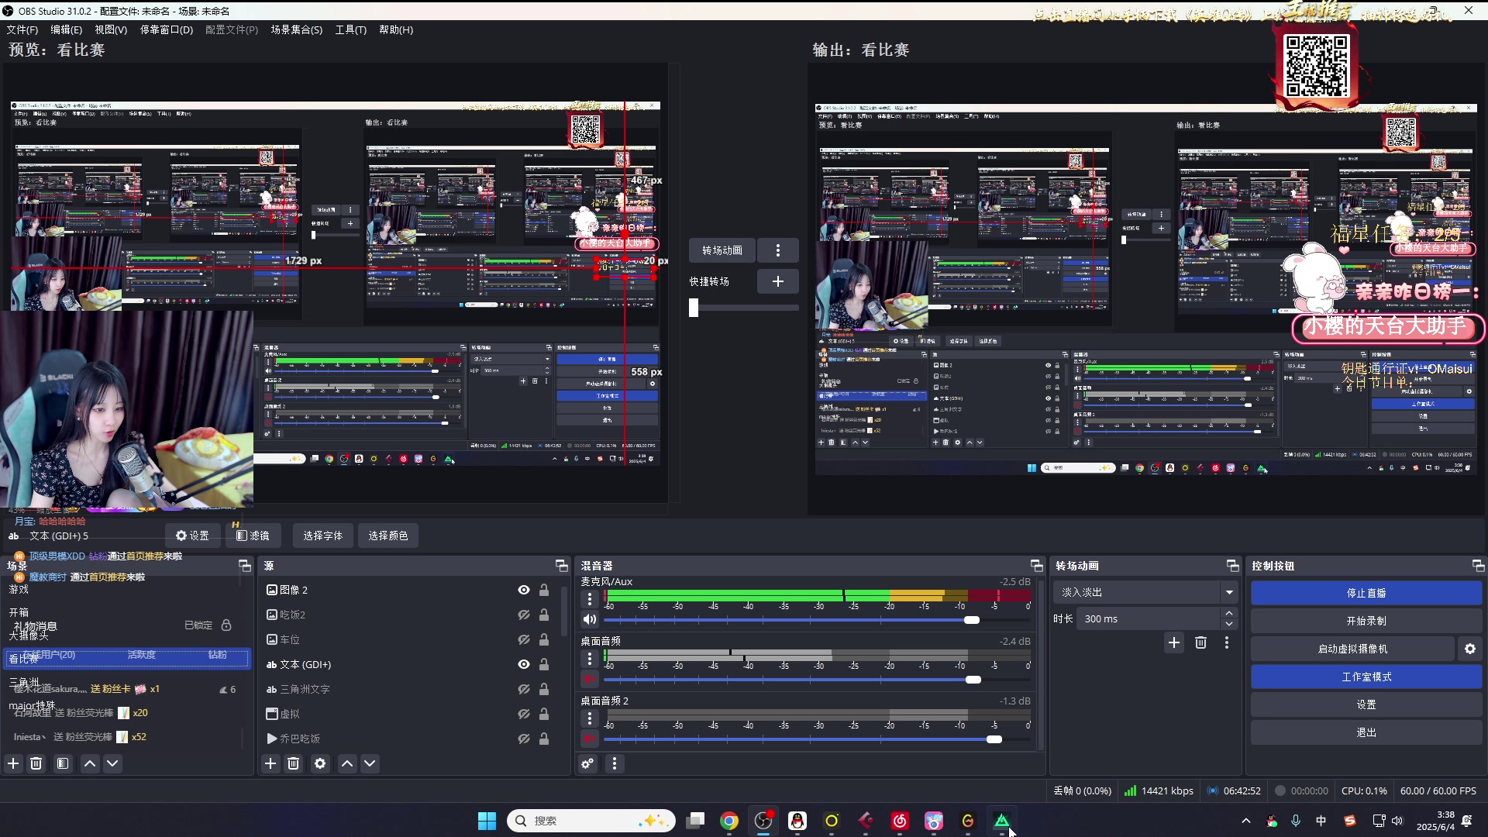Viewport: 1488px width, 837px height.
Task: Add quick transition plus button
Action: click(778, 281)
